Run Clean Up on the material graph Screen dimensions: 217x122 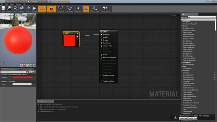tap(34, 9)
